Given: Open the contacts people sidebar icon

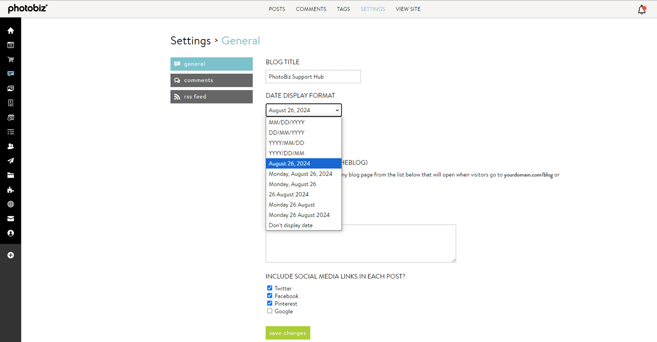Looking at the screenshot, I should (x=11, y=146).
